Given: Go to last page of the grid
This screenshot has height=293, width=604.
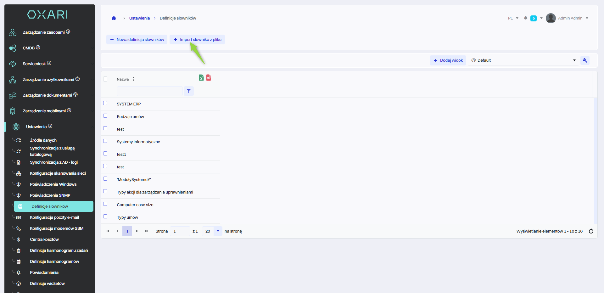Looking at the screenshot, I should coord(146,231).
